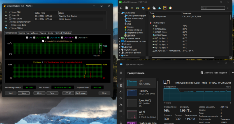The width and height of the screenshot is (234, 124).
Task: Open Details list icon in Task Manager sidebar
Action: coord(121,111)
